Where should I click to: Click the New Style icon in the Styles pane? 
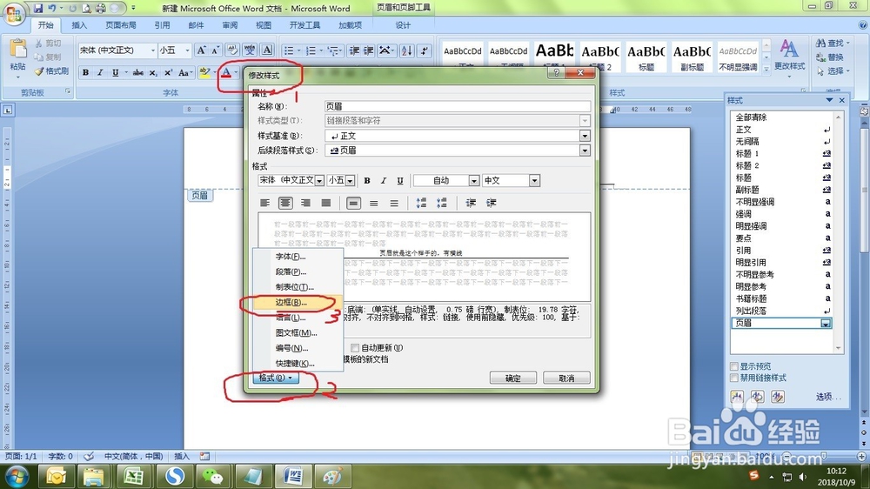pyautogui.click(x=737, y=396)
